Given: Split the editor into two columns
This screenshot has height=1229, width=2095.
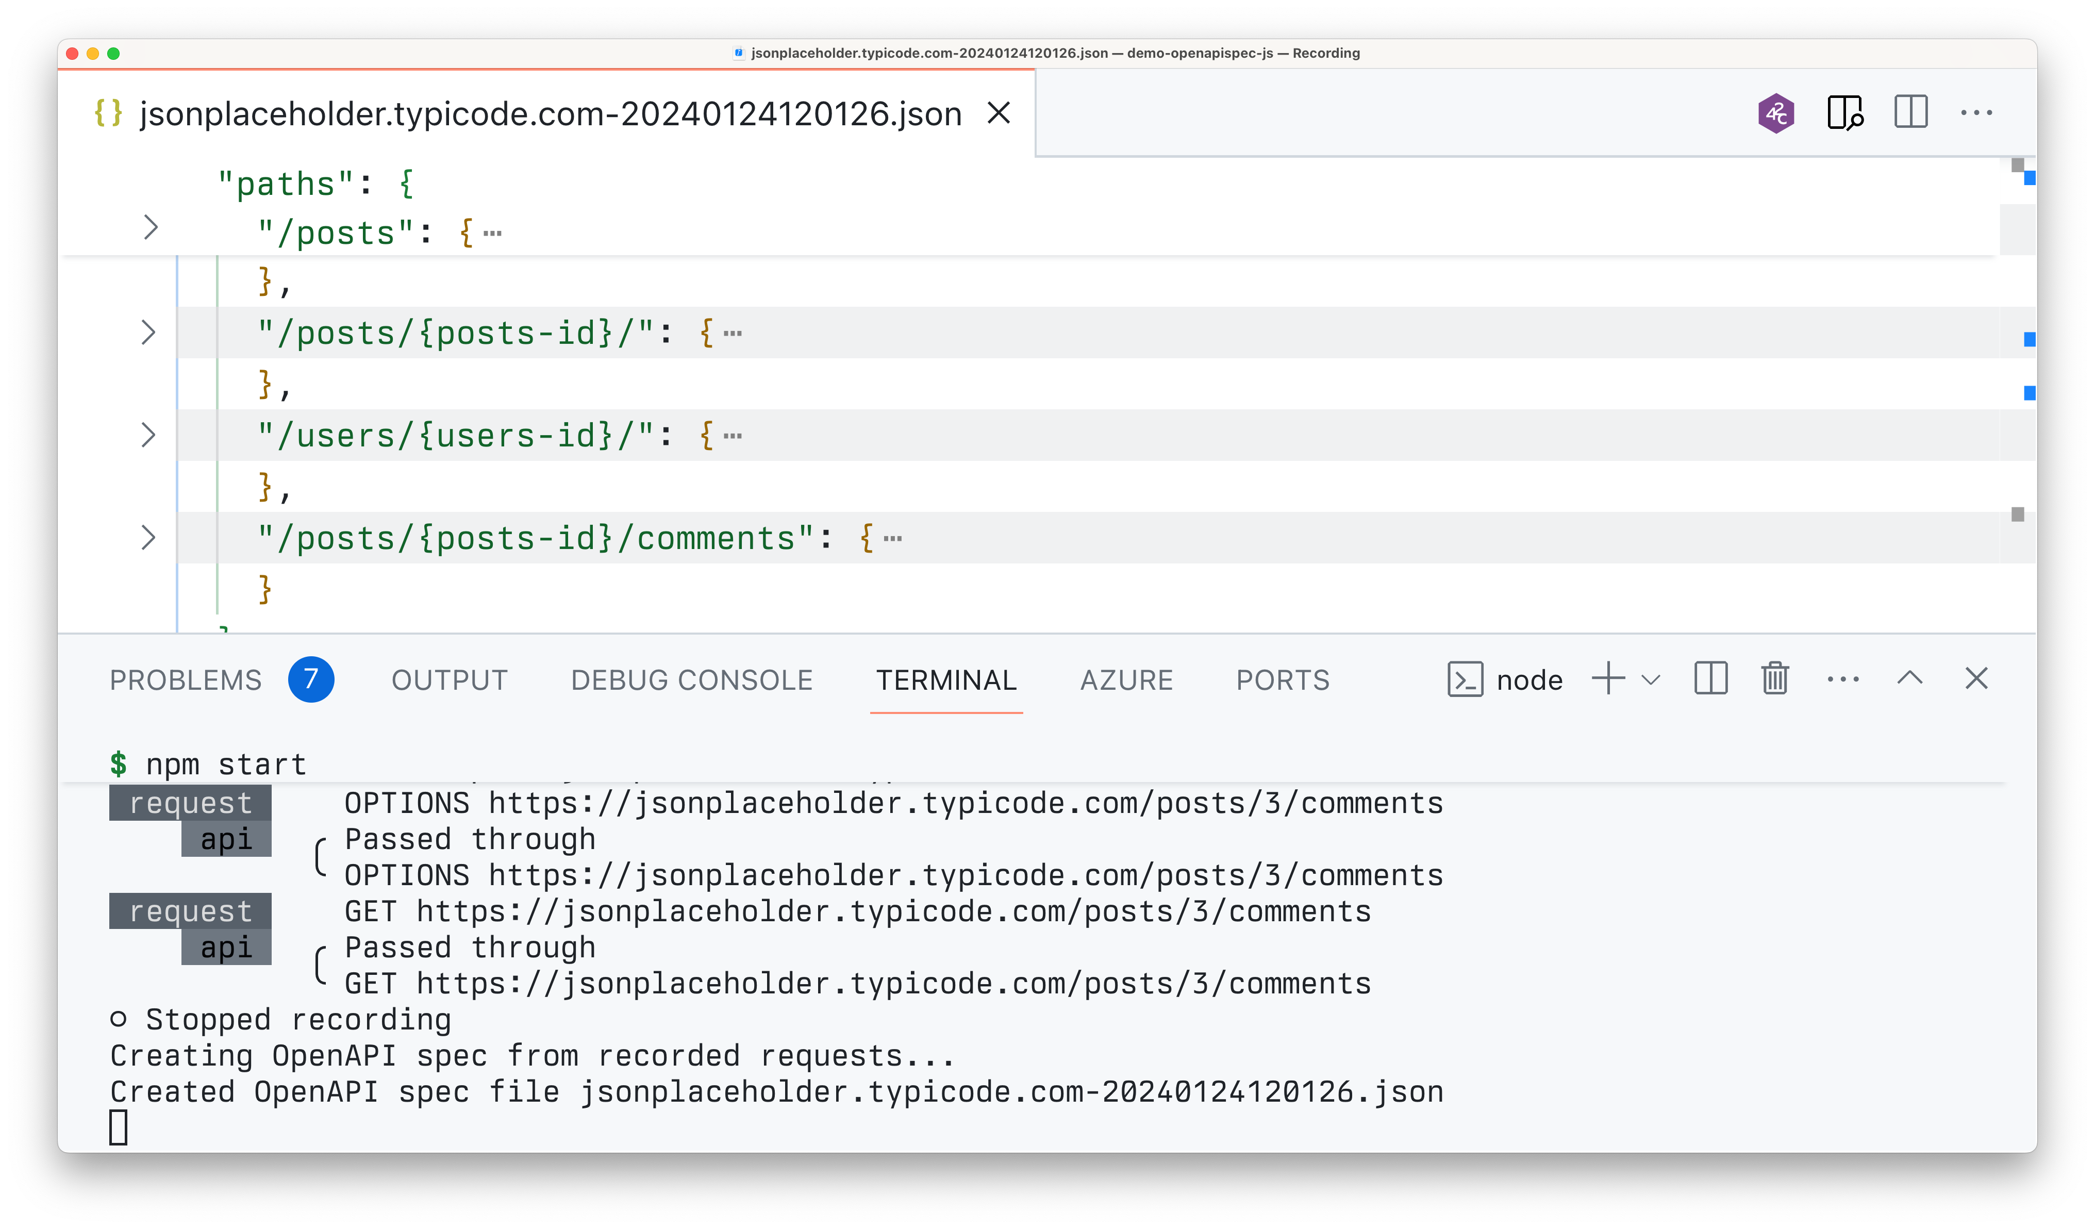Looking at the screenshot, I should [x=1909, y=113].
